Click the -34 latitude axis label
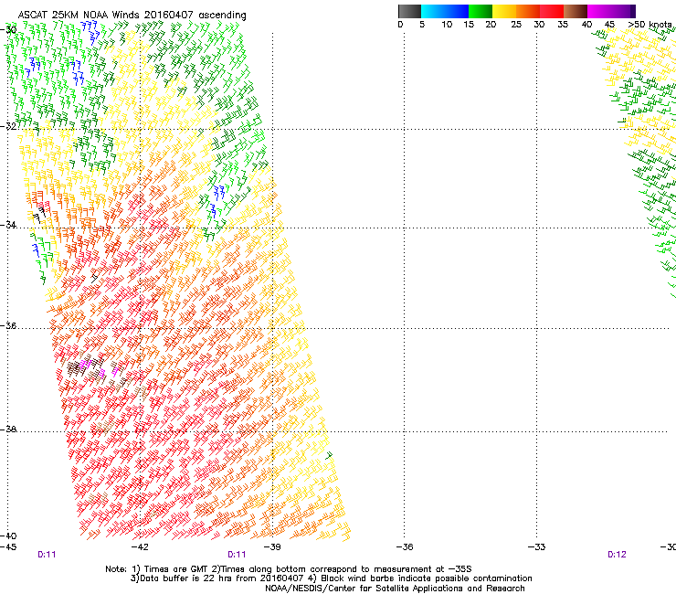The width and height of the screenshot is (676, 594). click(8, 225)
